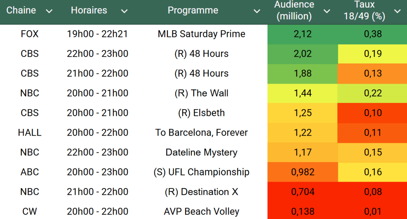Click the (S) UFL Championship program
407x219 pixels.
[201, 172]
